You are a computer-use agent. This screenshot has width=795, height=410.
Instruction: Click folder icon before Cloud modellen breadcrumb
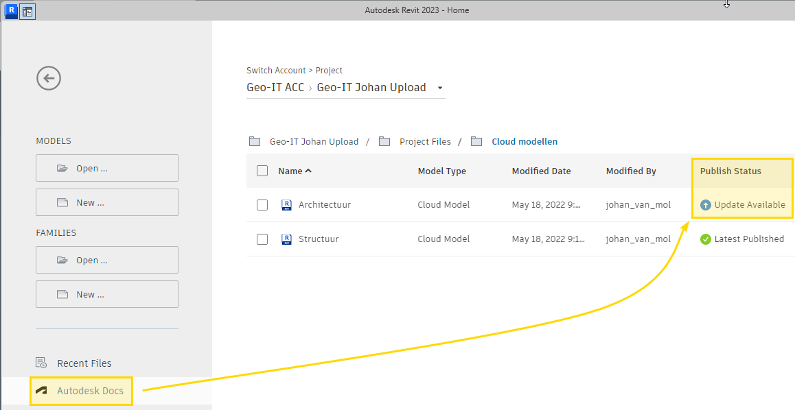click(x=476, y=141)
